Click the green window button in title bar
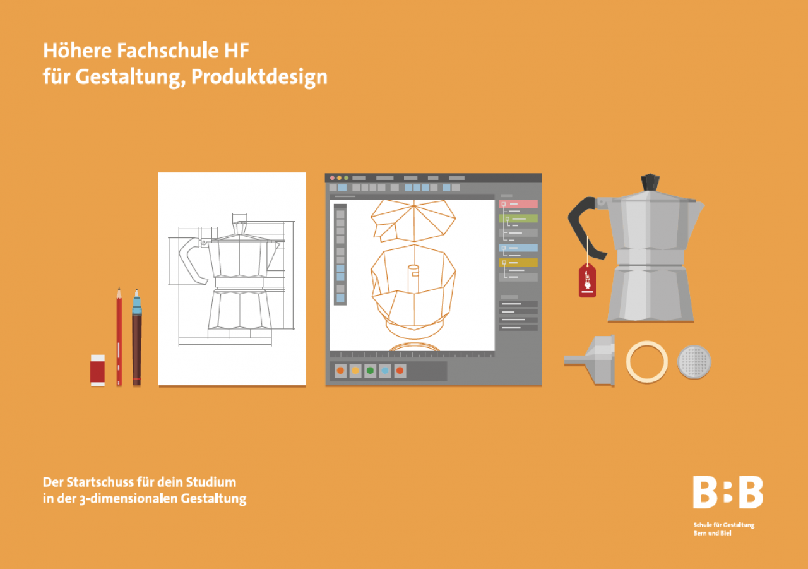The height and width of the screenshot is (569, 808). pos(346,178)
